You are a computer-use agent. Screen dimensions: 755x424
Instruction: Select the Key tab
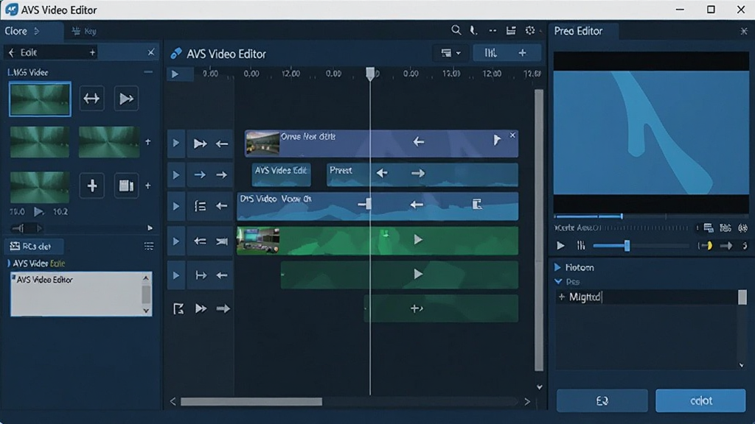coord(84,31)
